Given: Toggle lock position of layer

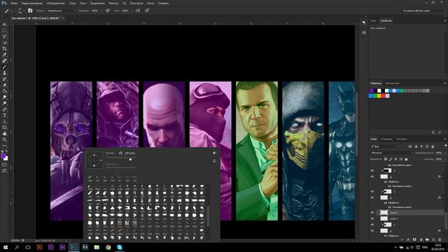Looking at the screenshot, I should pyautogui.click(x=395, y=159).
